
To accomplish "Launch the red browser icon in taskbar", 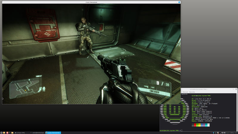I will coord(7,133).
